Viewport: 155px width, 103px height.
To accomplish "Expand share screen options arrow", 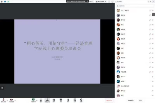I will click(x=37, y=100).
